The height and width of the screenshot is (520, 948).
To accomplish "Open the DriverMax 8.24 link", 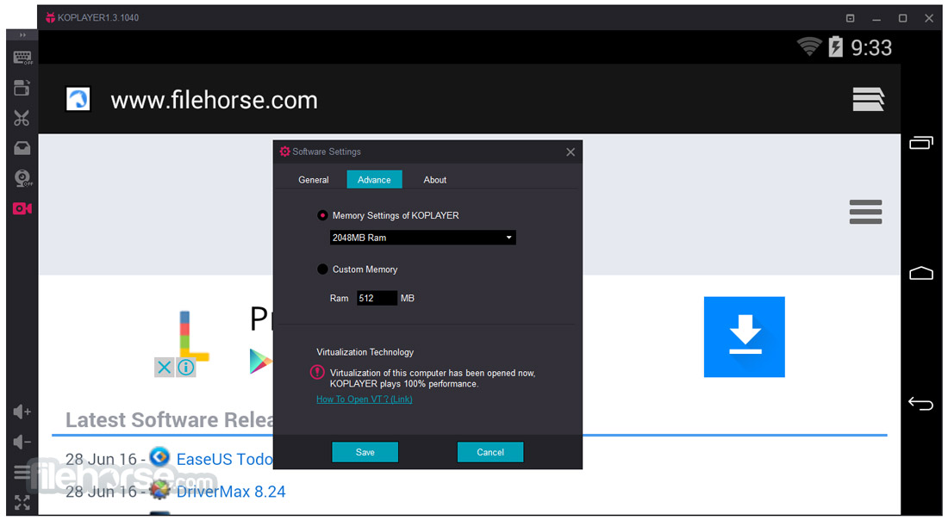I will click(231, 492).
